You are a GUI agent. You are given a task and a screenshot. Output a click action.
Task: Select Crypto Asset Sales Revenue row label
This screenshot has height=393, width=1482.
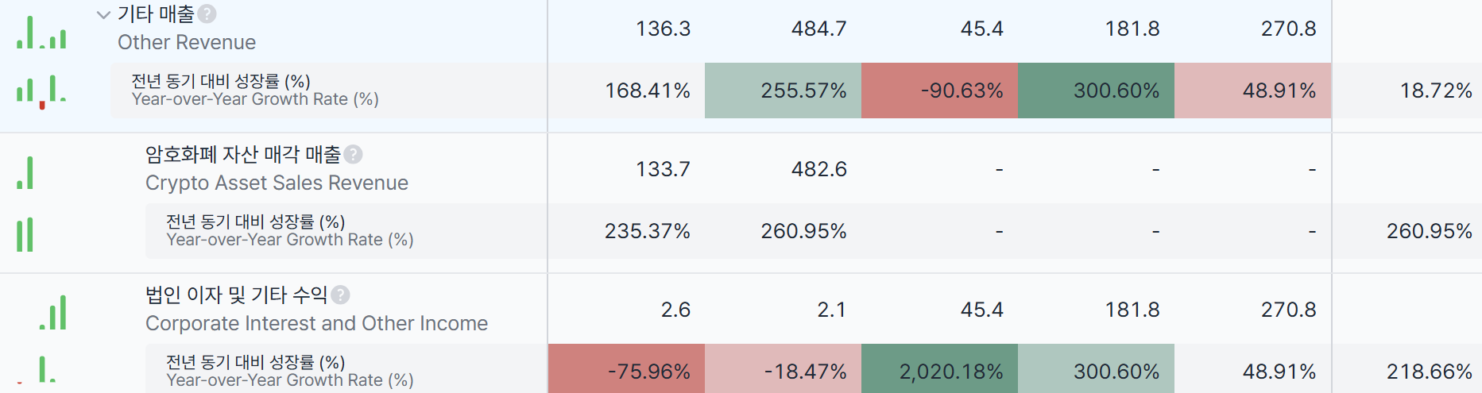pyautogui.click(x=277, y=183)
